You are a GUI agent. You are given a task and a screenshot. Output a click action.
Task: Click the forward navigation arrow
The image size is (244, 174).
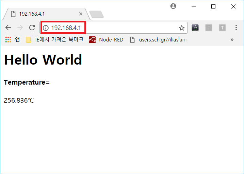tap(20, 28)
